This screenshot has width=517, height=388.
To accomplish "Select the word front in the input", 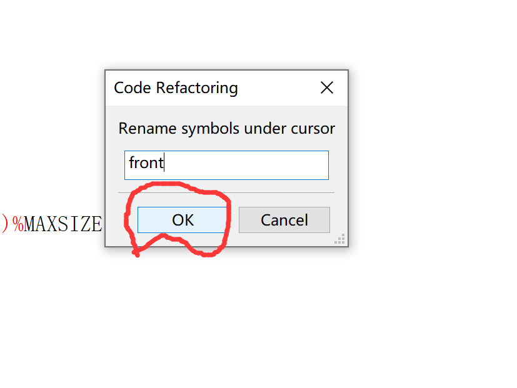I will pos(146,163).
